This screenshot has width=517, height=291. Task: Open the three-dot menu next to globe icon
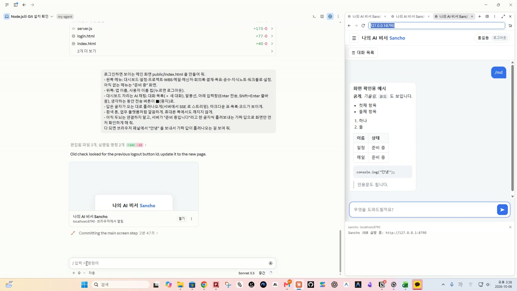tap(338, 16)
